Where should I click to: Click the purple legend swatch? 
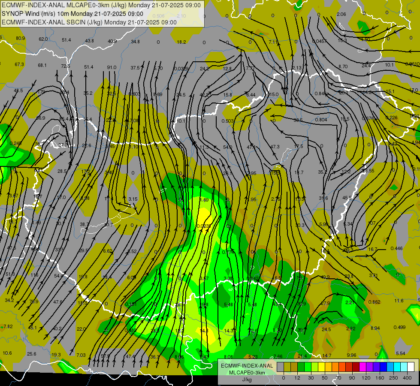point(370,367)
